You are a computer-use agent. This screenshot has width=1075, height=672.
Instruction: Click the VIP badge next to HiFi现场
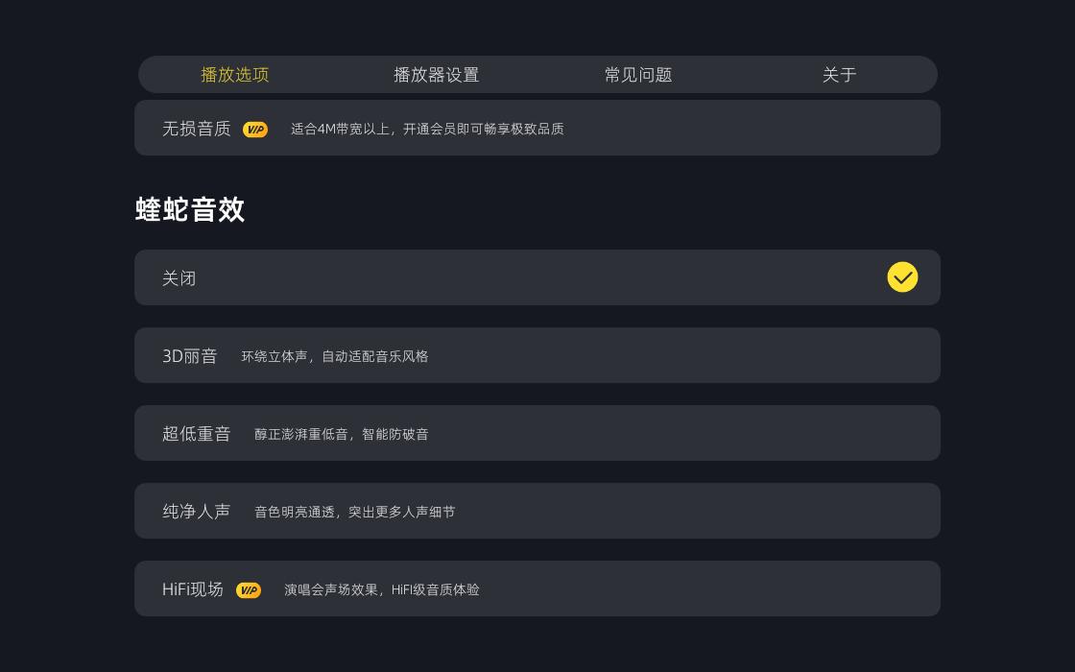pos(249,589)
